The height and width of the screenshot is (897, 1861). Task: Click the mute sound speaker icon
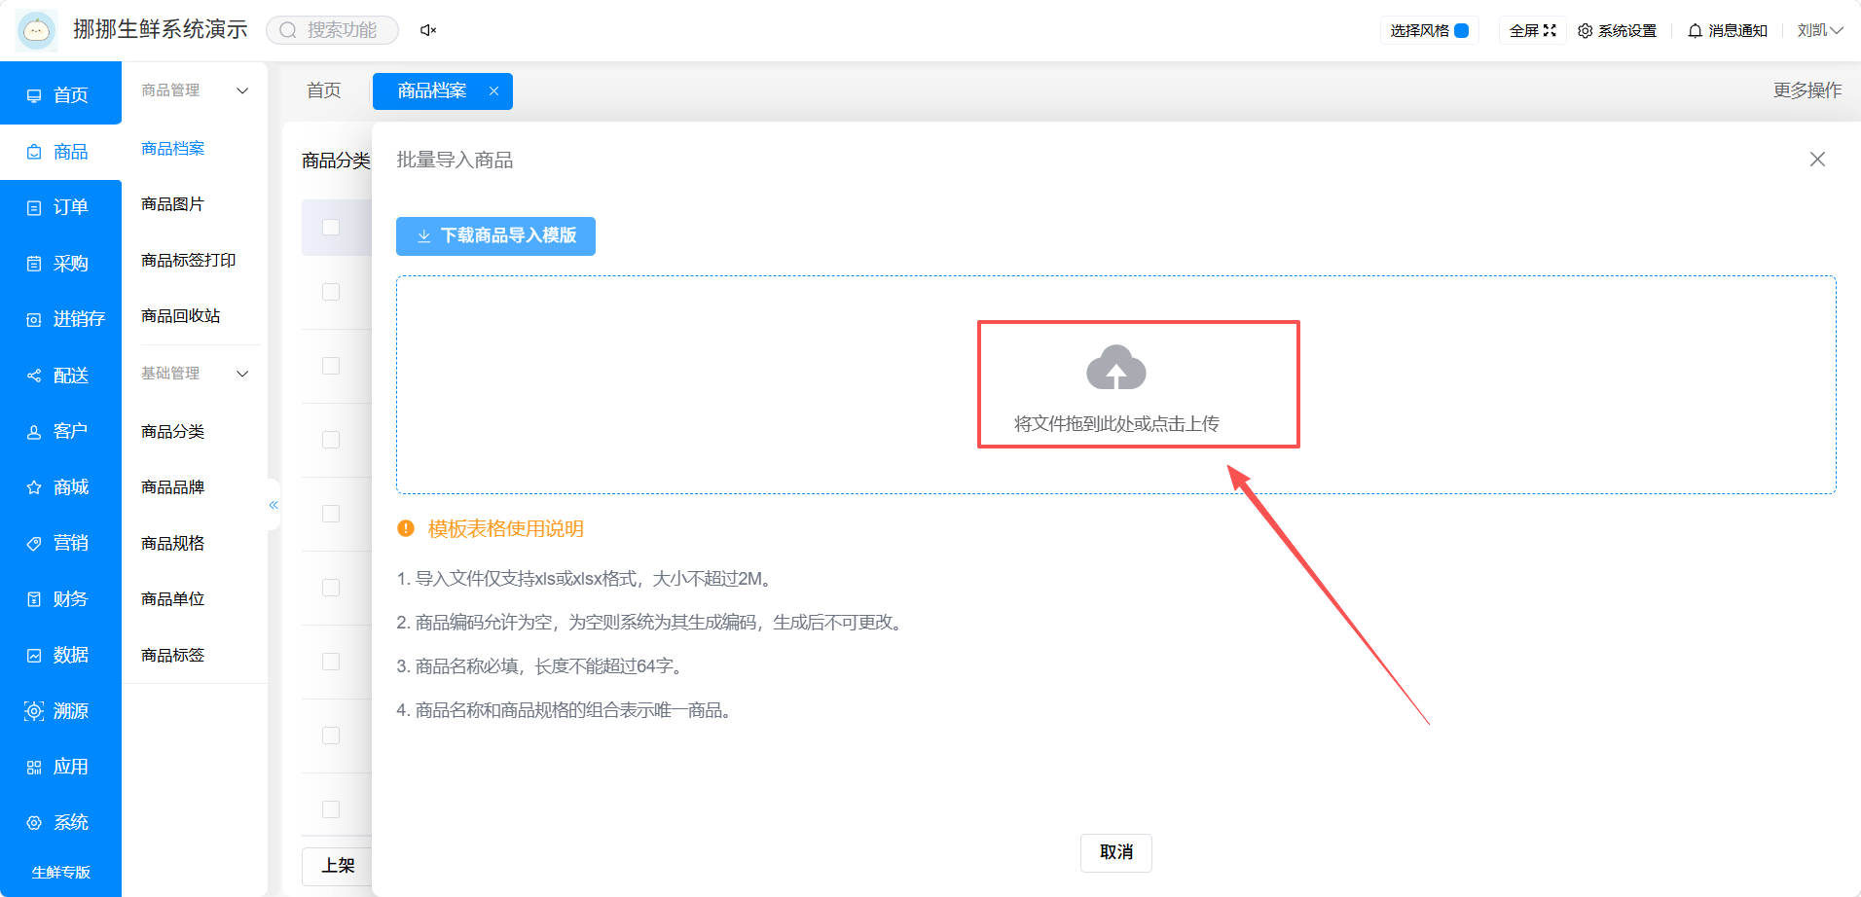(427, 30)
